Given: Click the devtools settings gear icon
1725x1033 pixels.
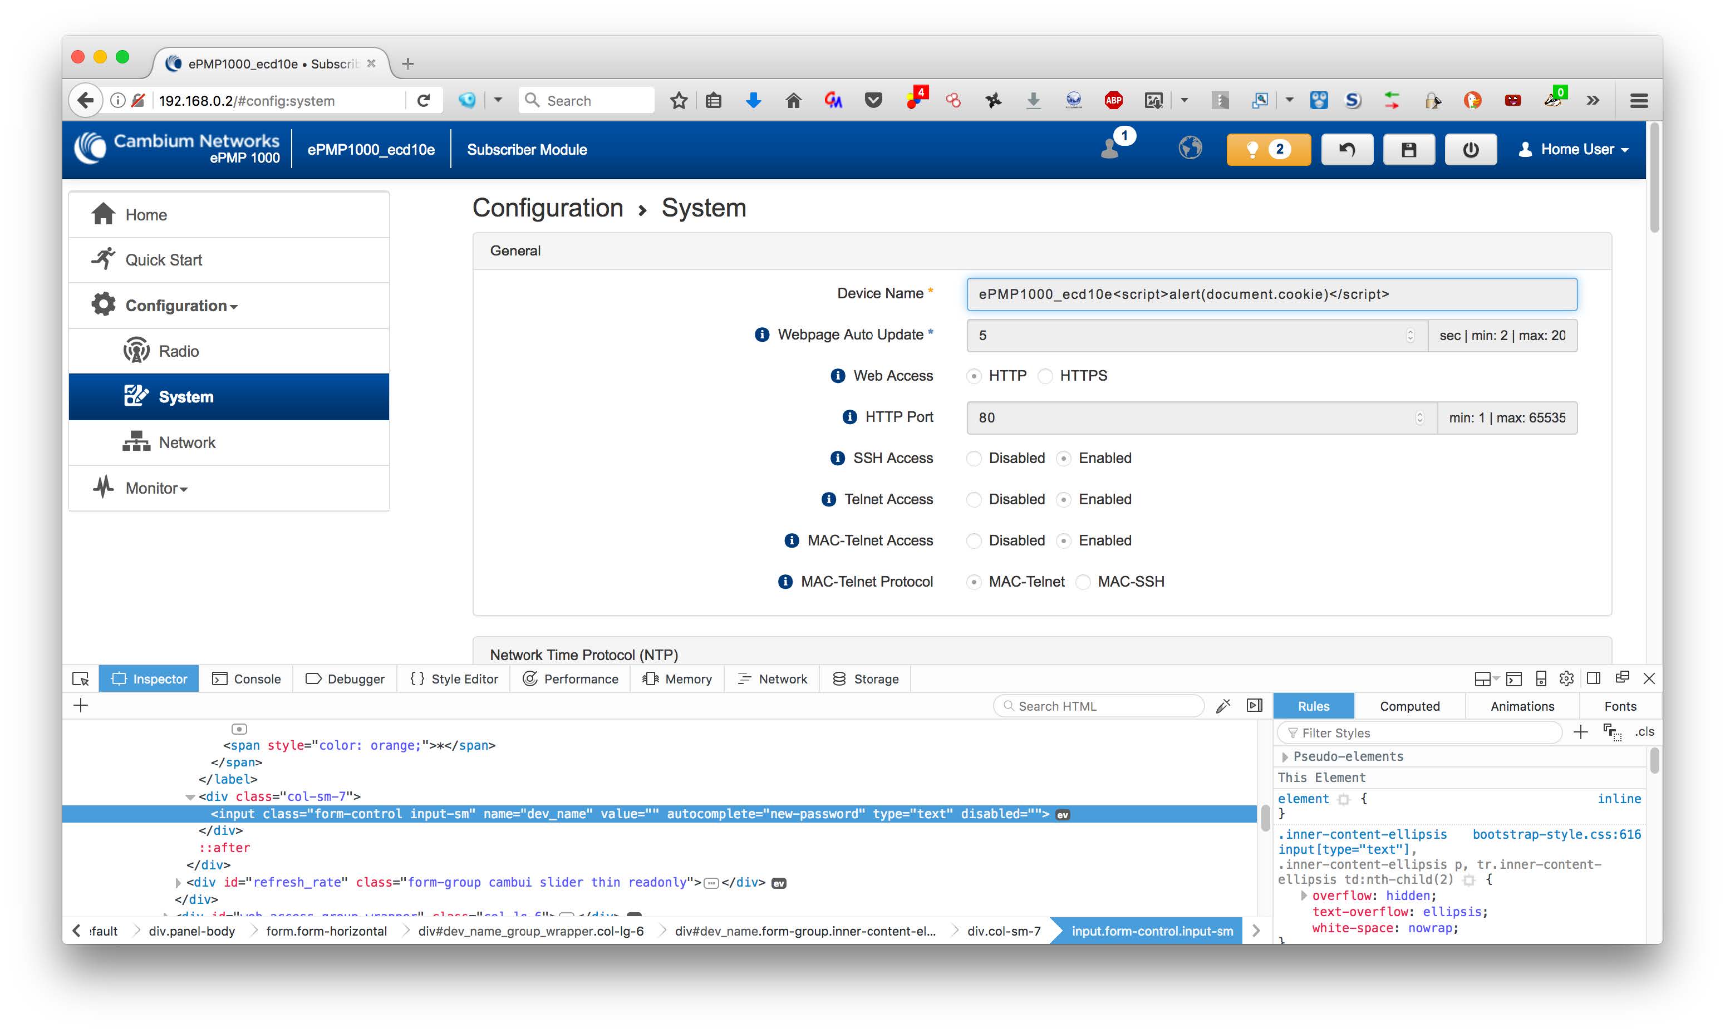Looking at the screenshot, I should tap(1566, 678).
